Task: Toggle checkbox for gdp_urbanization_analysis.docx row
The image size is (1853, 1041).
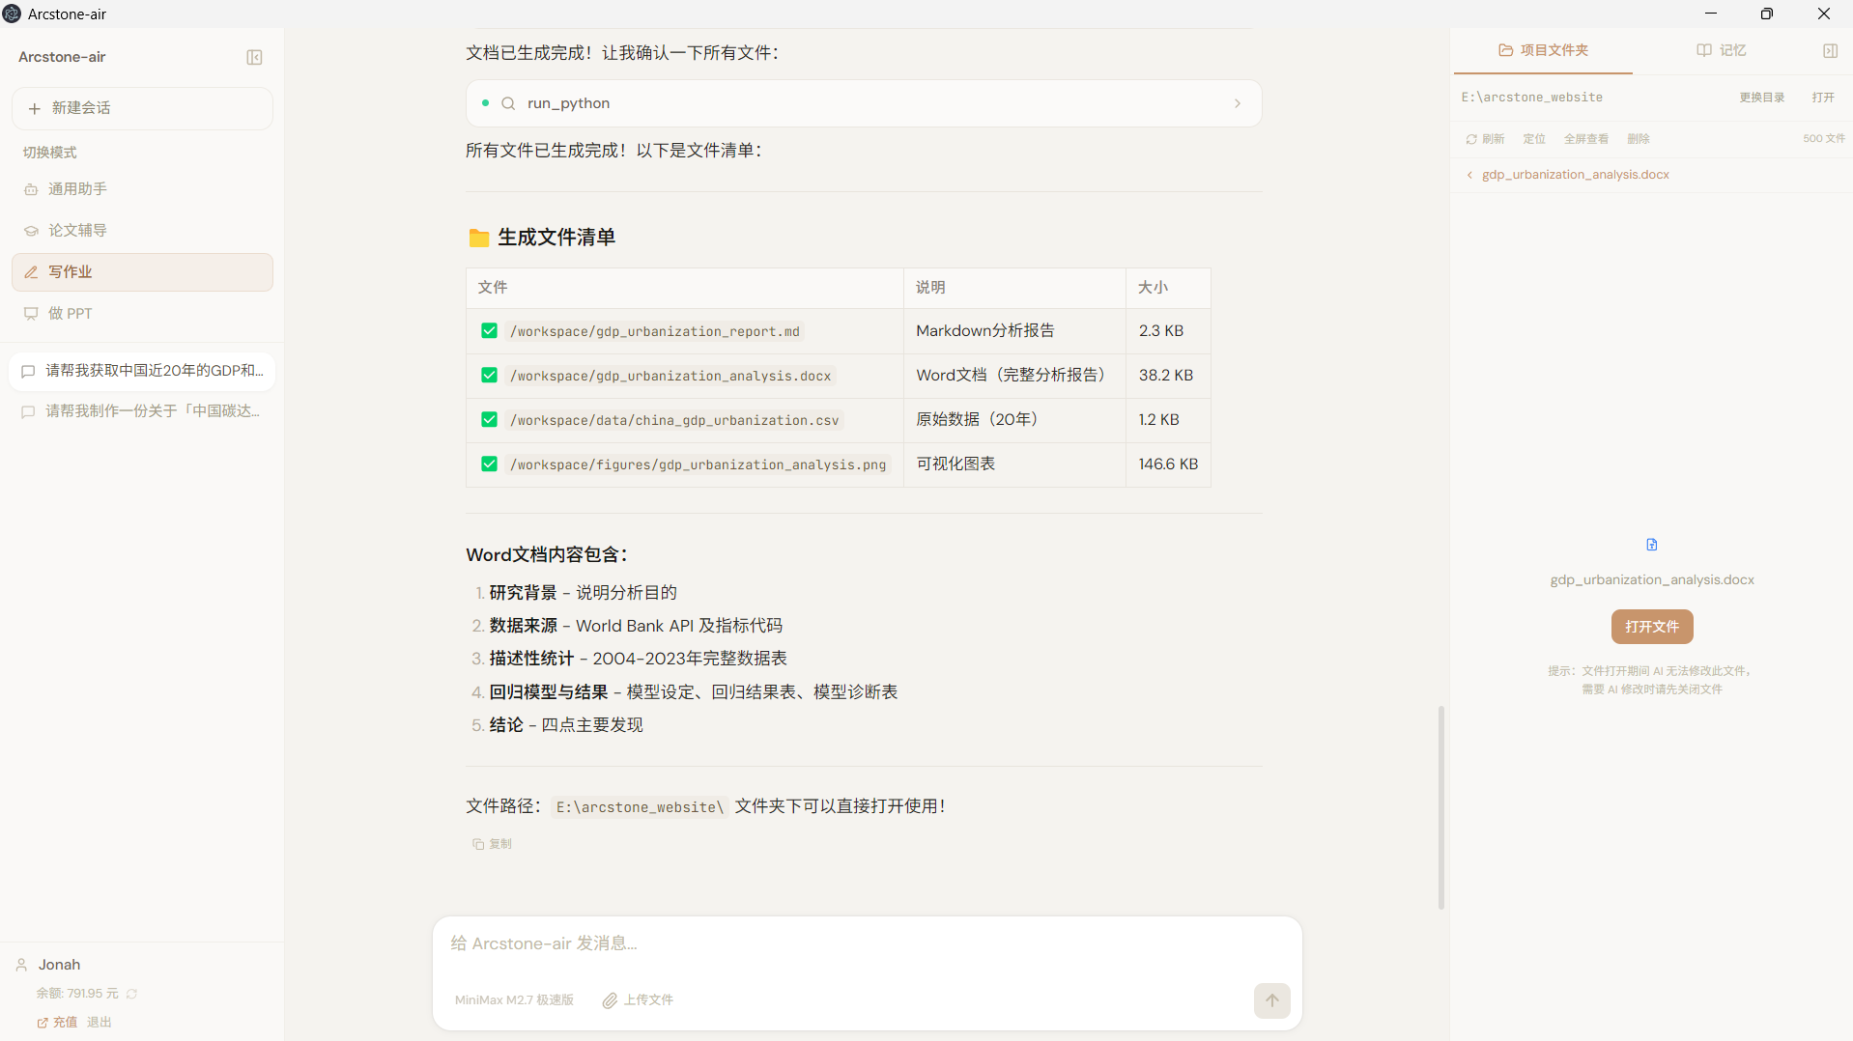Action: point(489,376)
